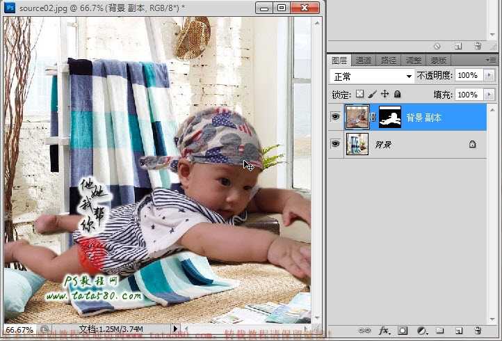Click the 填充 value field
The width and height of the screenshot is (502, 341).
click(x=469, y=95)
